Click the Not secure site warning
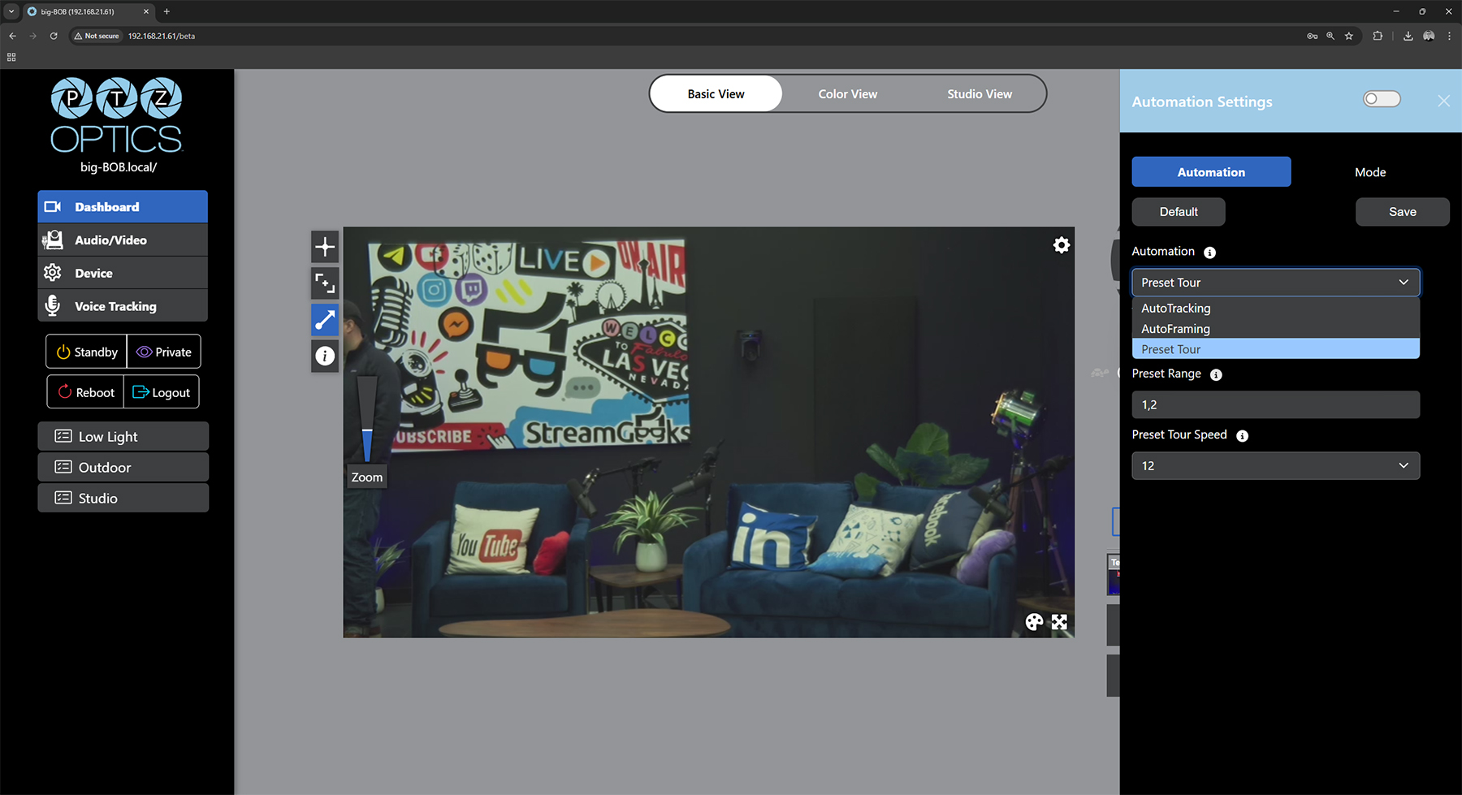 click(97, 36)
